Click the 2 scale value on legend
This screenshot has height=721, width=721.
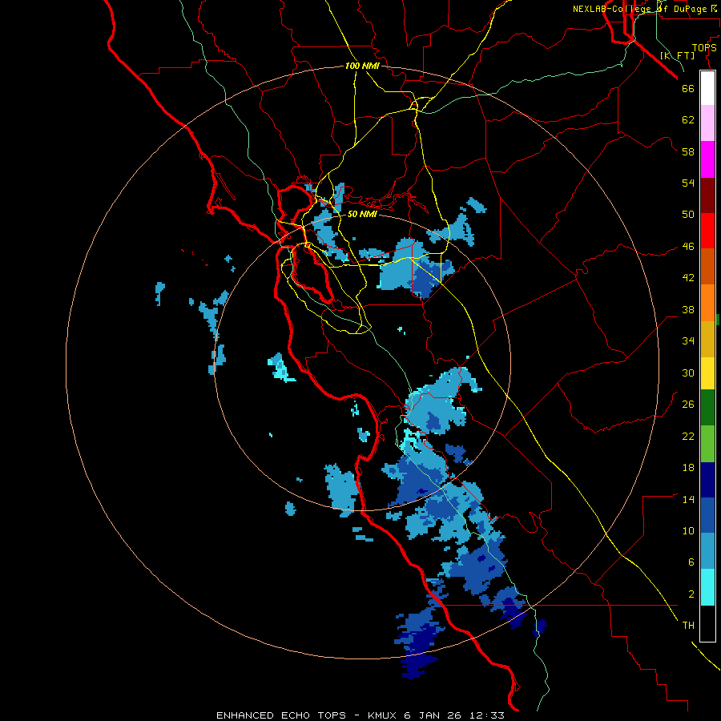tap(691, 594)
